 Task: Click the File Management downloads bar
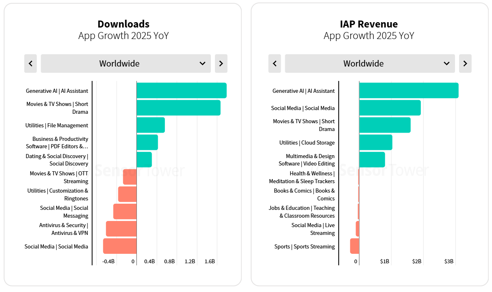[x=150, y=125]
